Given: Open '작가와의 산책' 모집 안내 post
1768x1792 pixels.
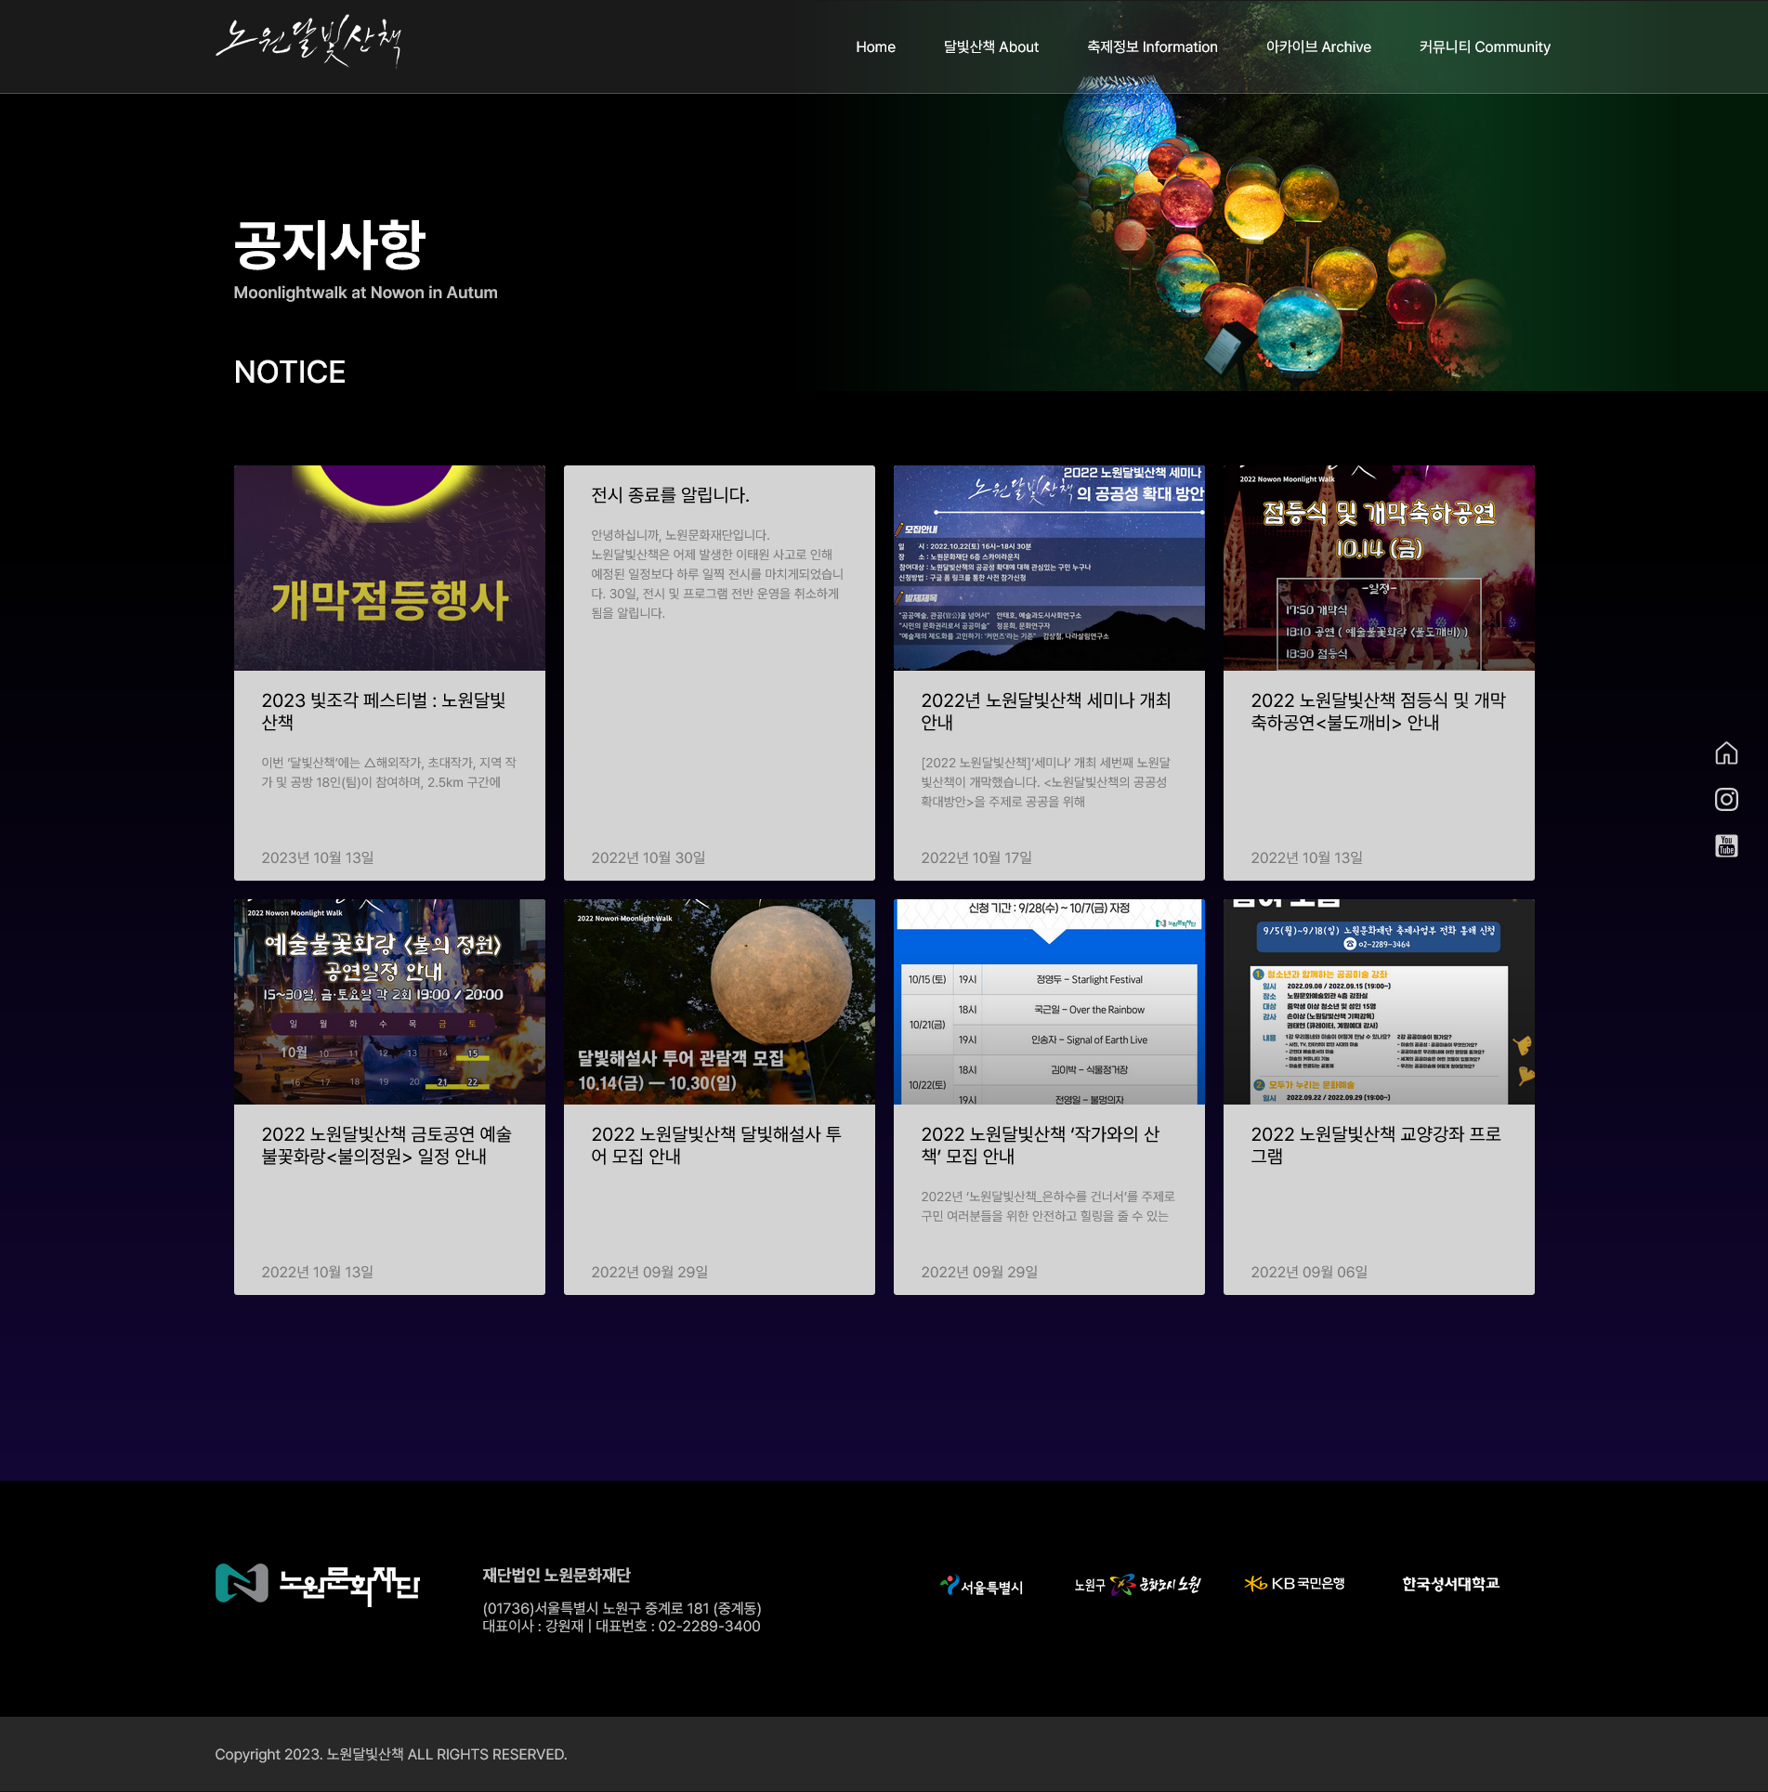Looking at the screenshot, I should (x=1040, y=1145).
